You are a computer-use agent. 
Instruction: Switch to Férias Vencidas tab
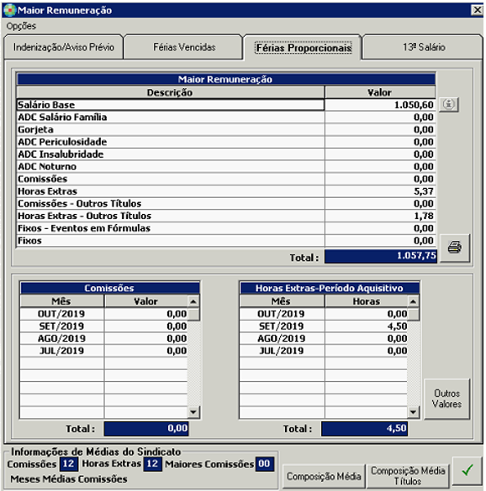click(184, 47)
